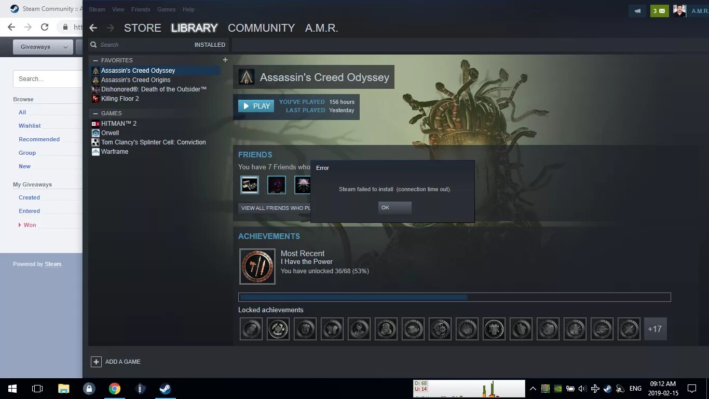Switch to the LIBRARY tab
This screenshot has height=399, width=709.
195,28
